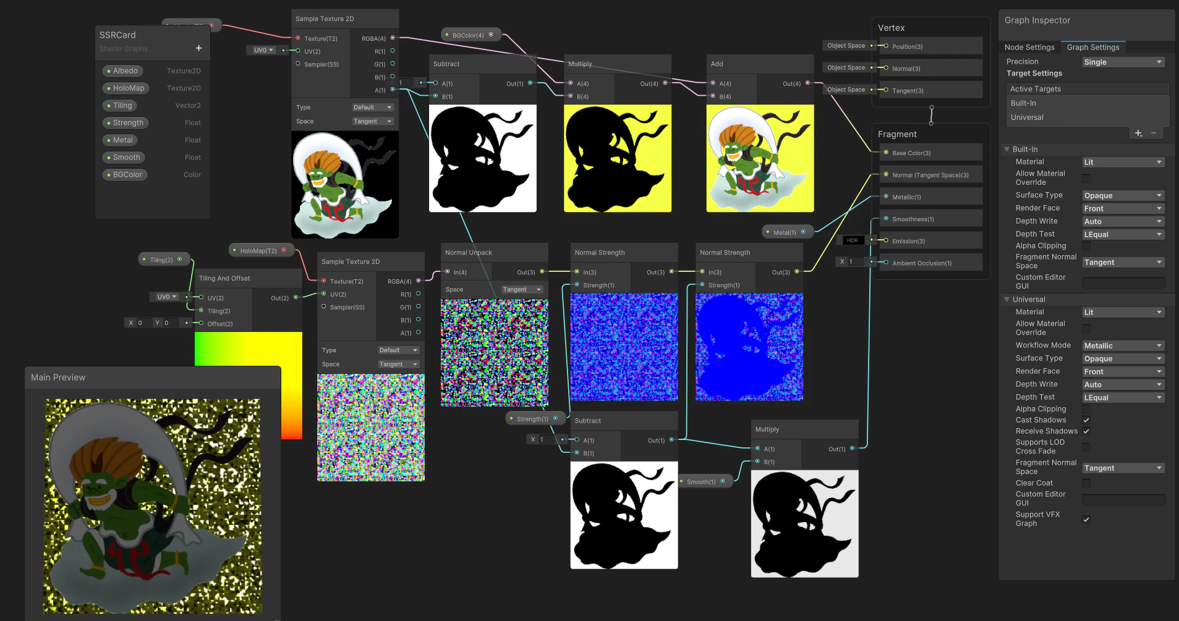1179x621 pixels.
Task: Click the B(4) input port on Add node
Action: [x=713, y=96]
